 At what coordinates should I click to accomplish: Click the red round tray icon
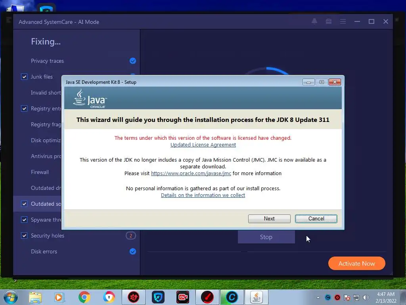point(337,297)
